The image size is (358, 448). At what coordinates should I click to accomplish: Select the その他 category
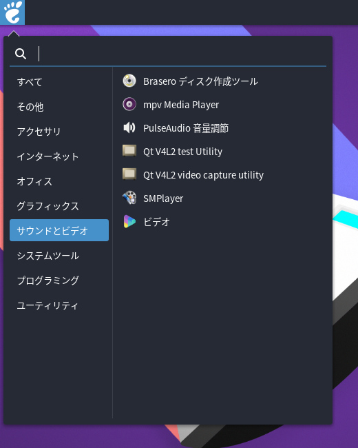coord(59,107)
